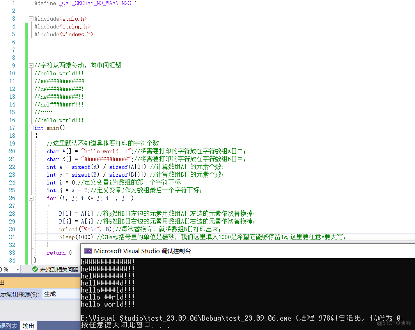Click the int b = sizeof(B) line
This screenshot has height=330, width=415.
135,175
